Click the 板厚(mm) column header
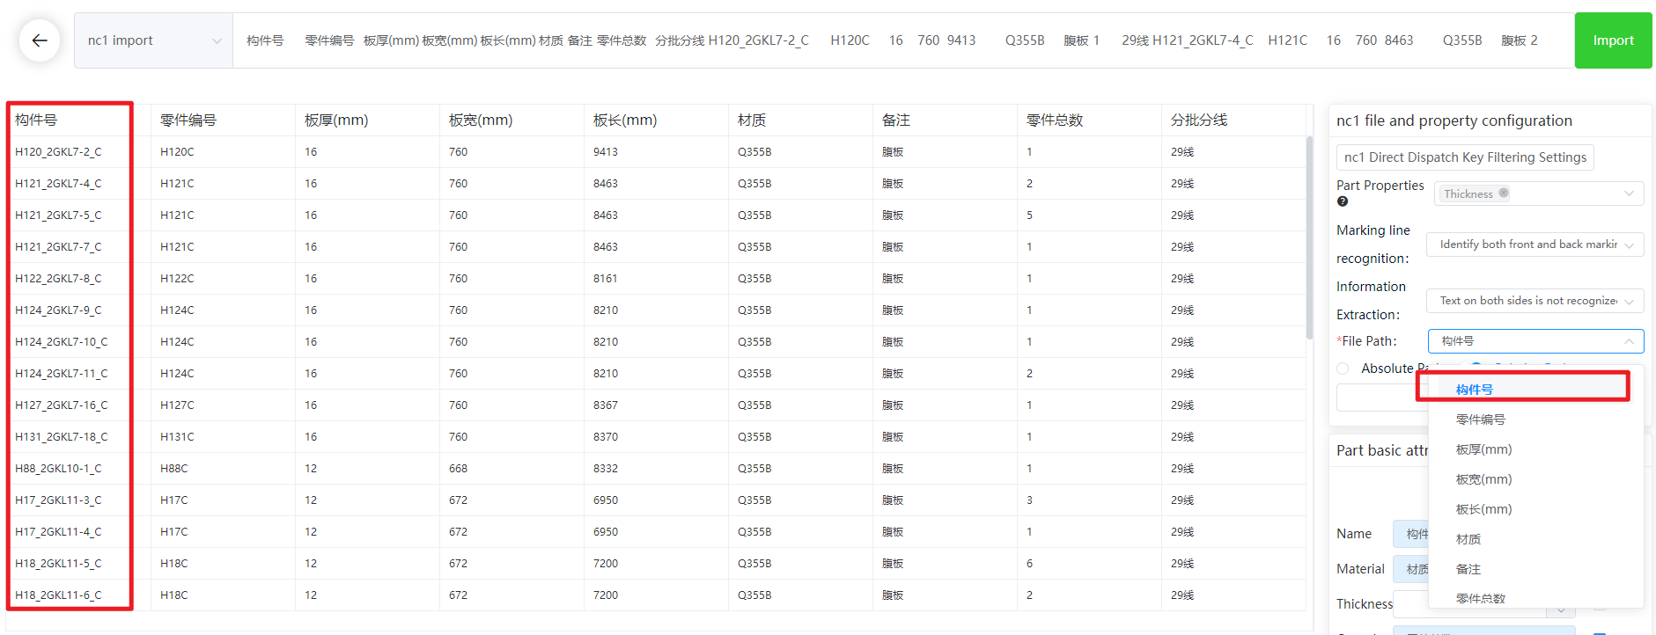This screenshot has width=1656, height=635. click(x=367, y=120)
